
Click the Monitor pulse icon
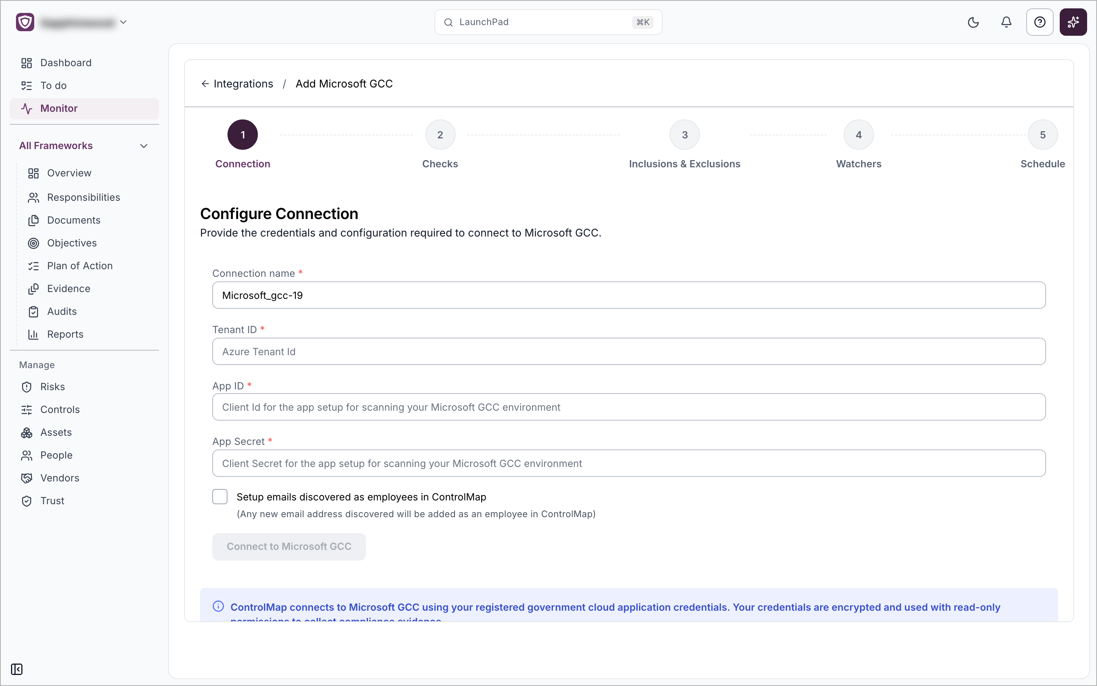point(27,108)
